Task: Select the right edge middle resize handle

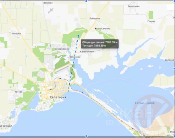Action: pos(174,68)
